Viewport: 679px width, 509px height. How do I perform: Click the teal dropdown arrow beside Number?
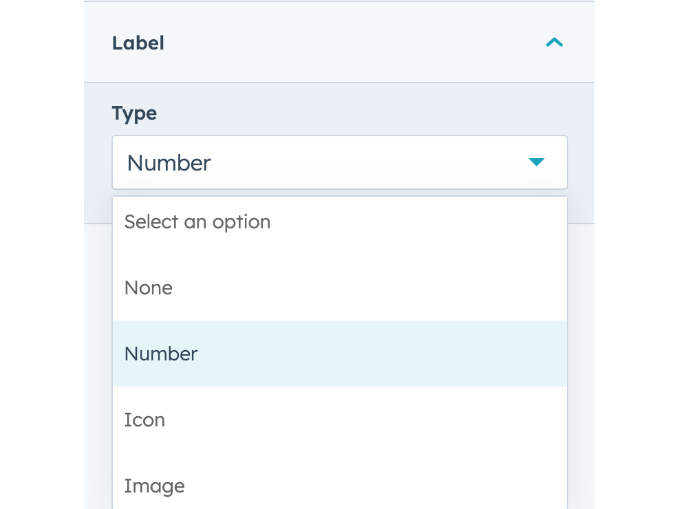[536, 162]
